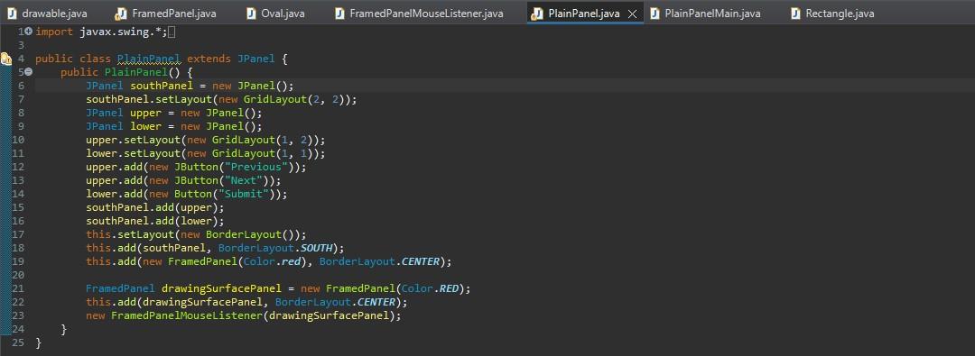Open the drawable.java tab
The height and width of the screenshot is (356, 975).
point(47,13)
